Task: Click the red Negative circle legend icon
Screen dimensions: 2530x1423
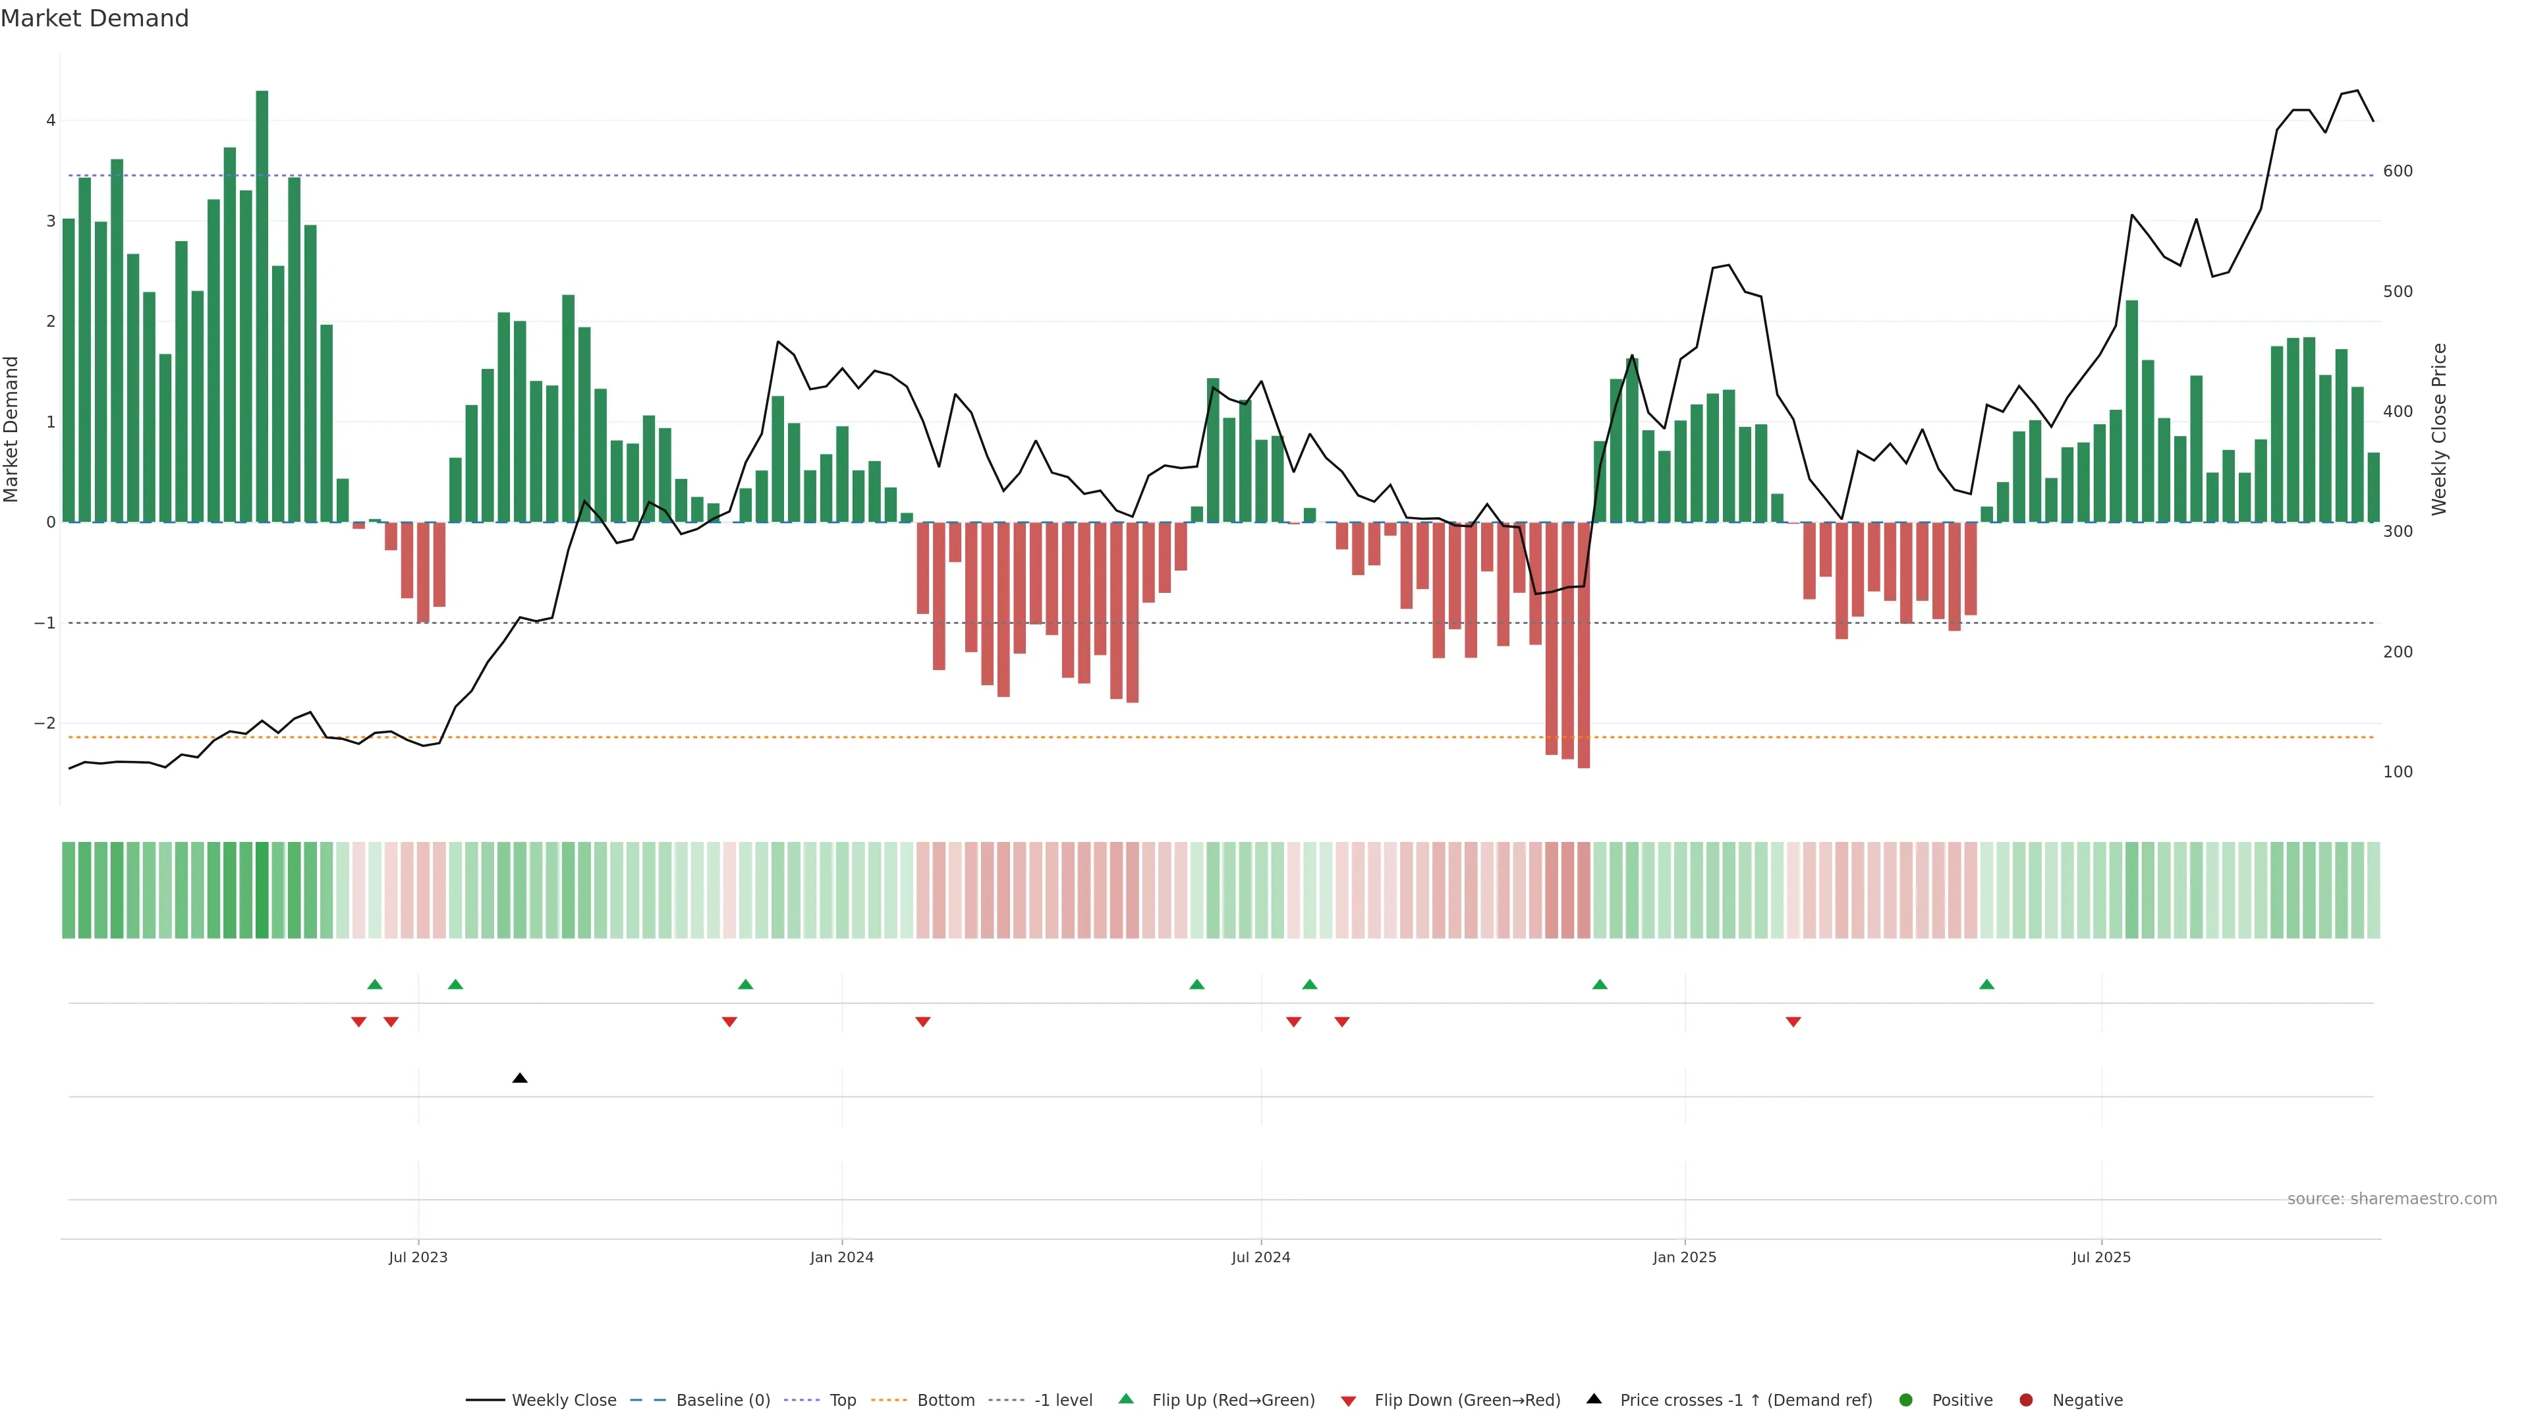Action: click(x=2025, y=1399)
